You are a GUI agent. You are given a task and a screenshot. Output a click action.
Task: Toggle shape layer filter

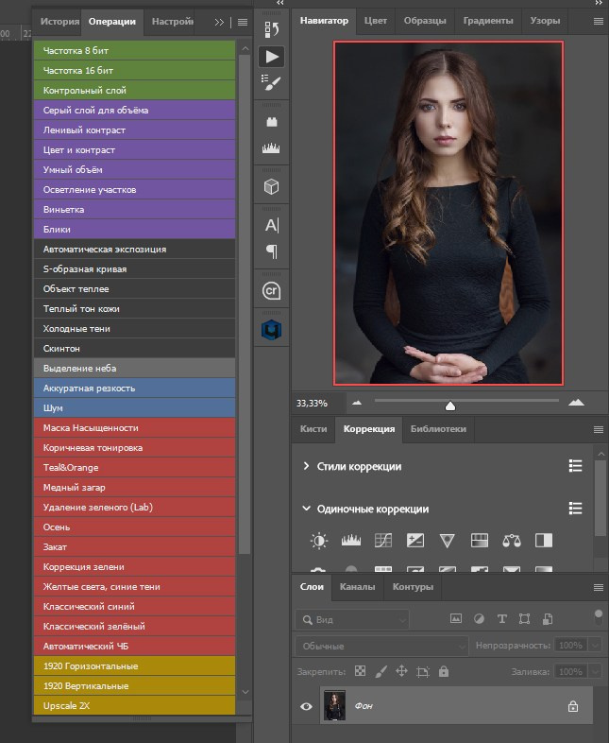(x=524, y=619)
